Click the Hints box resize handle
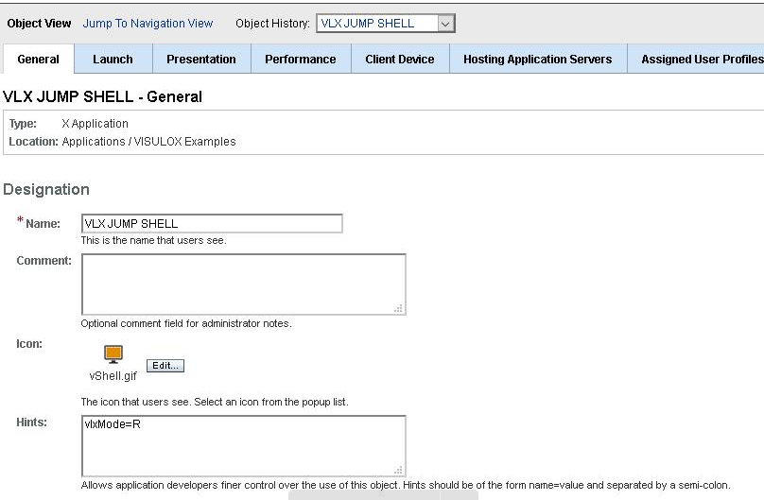 [x=399, y=470]
